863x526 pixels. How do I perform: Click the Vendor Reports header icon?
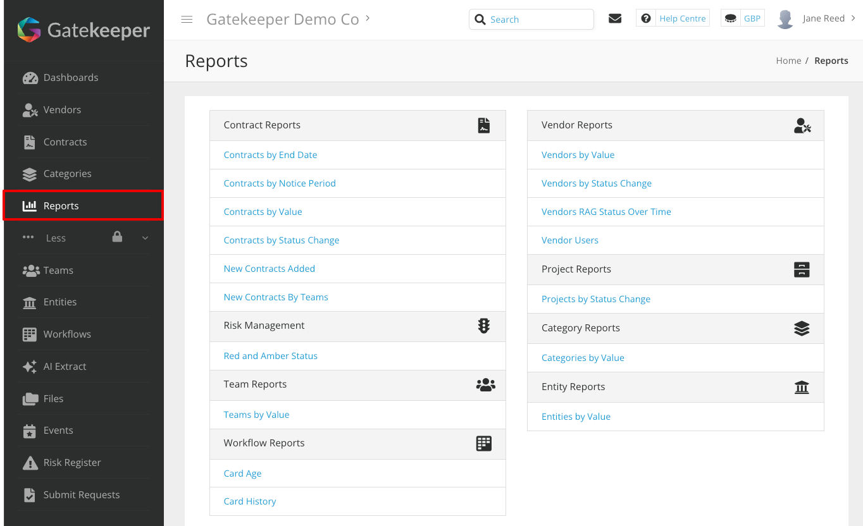pos(802,125)
